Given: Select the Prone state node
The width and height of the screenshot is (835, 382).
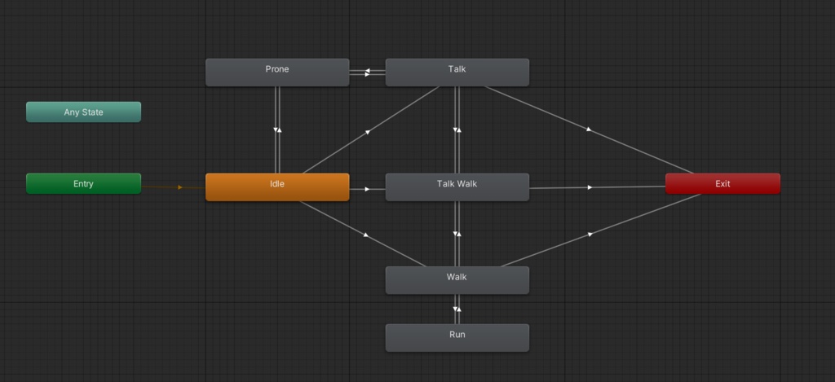Looking at the screenshot, I should 277,72.
